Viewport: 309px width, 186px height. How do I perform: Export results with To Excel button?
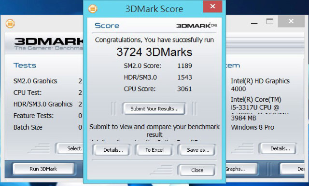tap(154, 150)
